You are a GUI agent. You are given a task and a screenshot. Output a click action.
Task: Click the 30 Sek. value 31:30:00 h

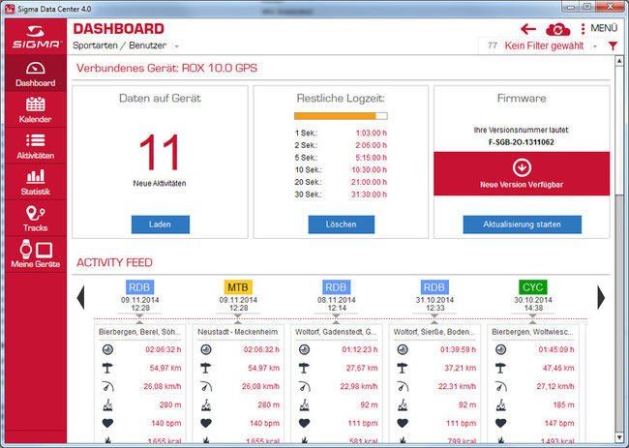[x=369, y=194]
